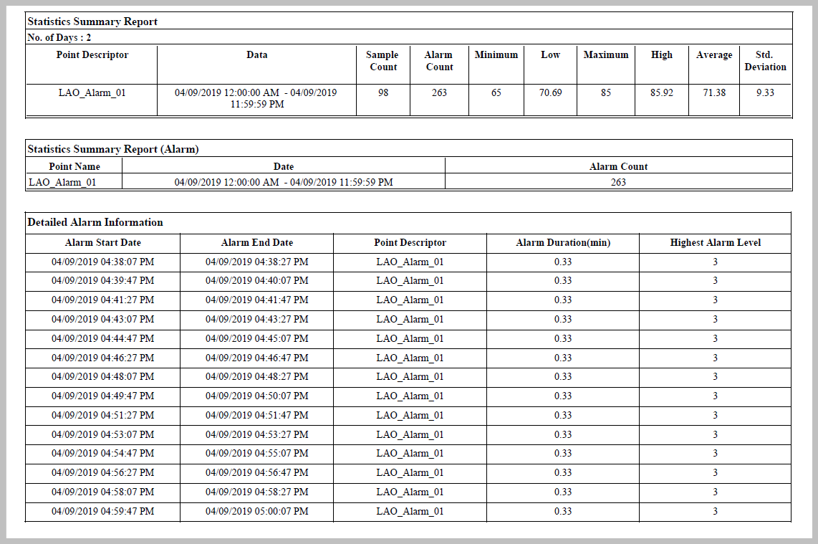Screen dimensions: 818x544
Task: Select alarm end time 05:00:07 PM
Action: 257,511
